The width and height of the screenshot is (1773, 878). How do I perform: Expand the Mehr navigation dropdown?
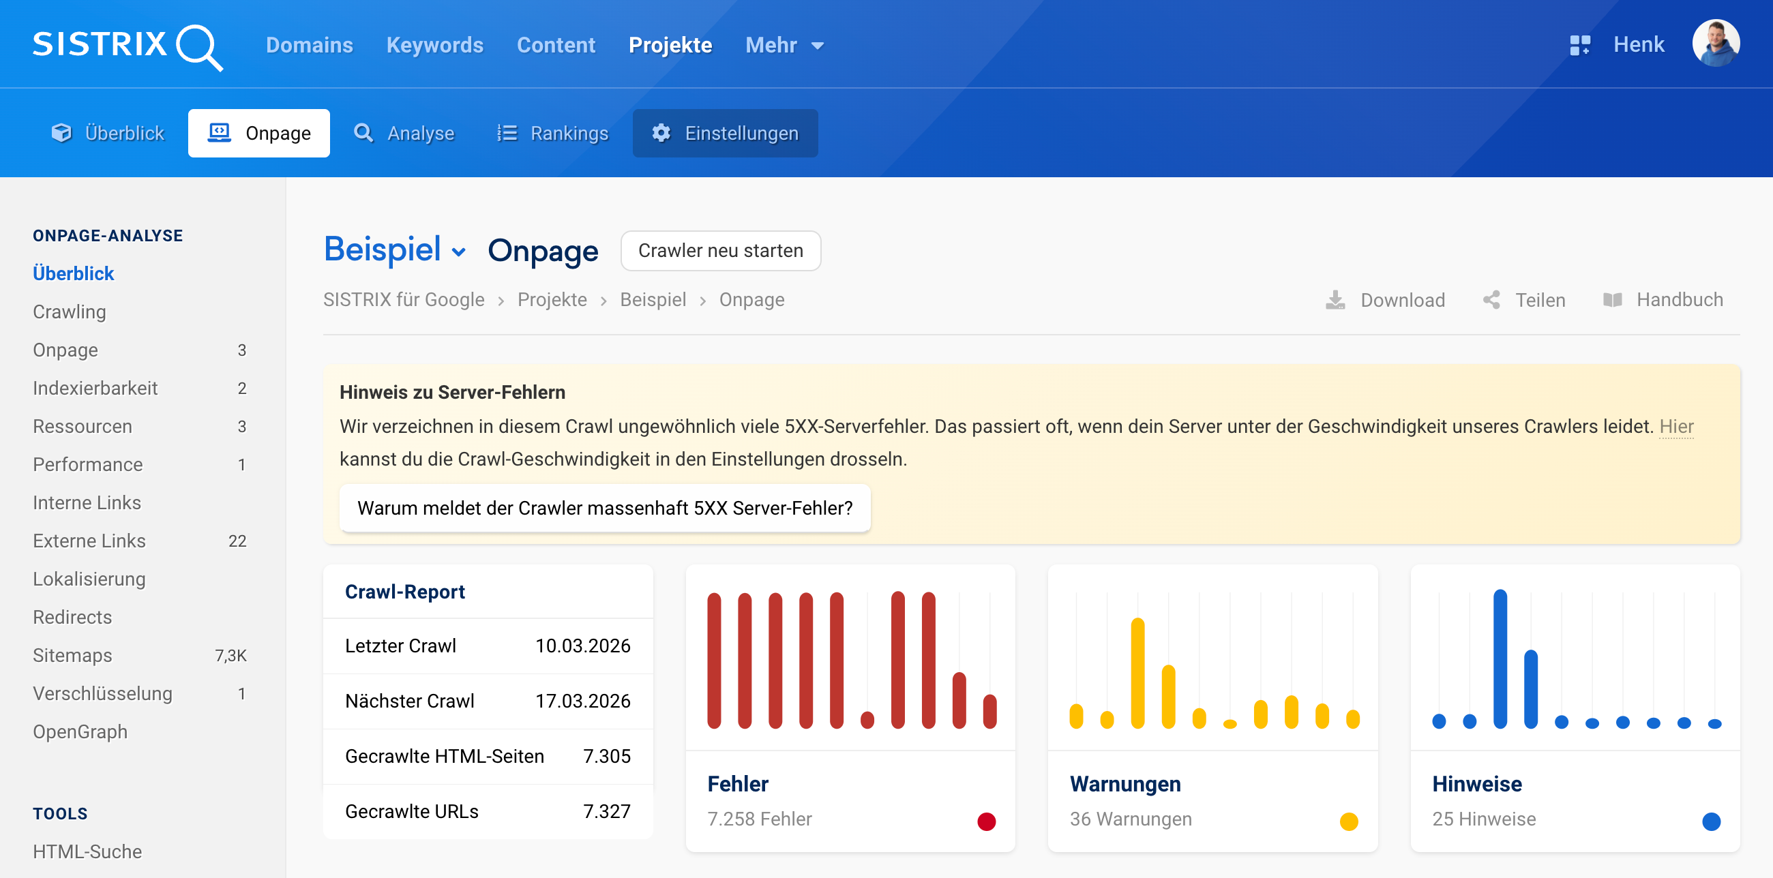point(784,44)
